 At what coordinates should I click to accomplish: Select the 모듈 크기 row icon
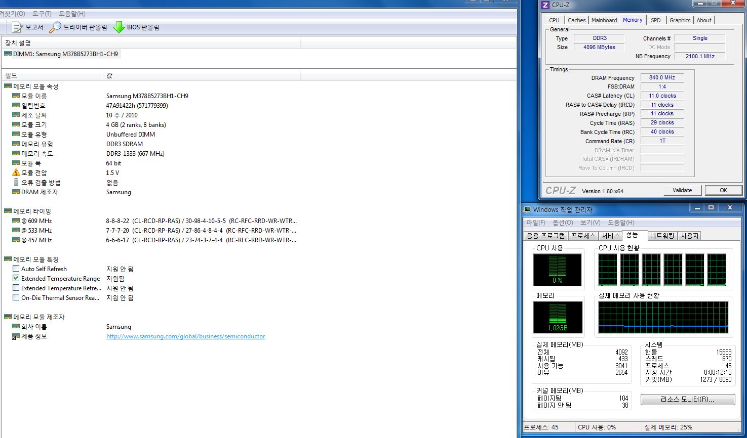(16, 124)
